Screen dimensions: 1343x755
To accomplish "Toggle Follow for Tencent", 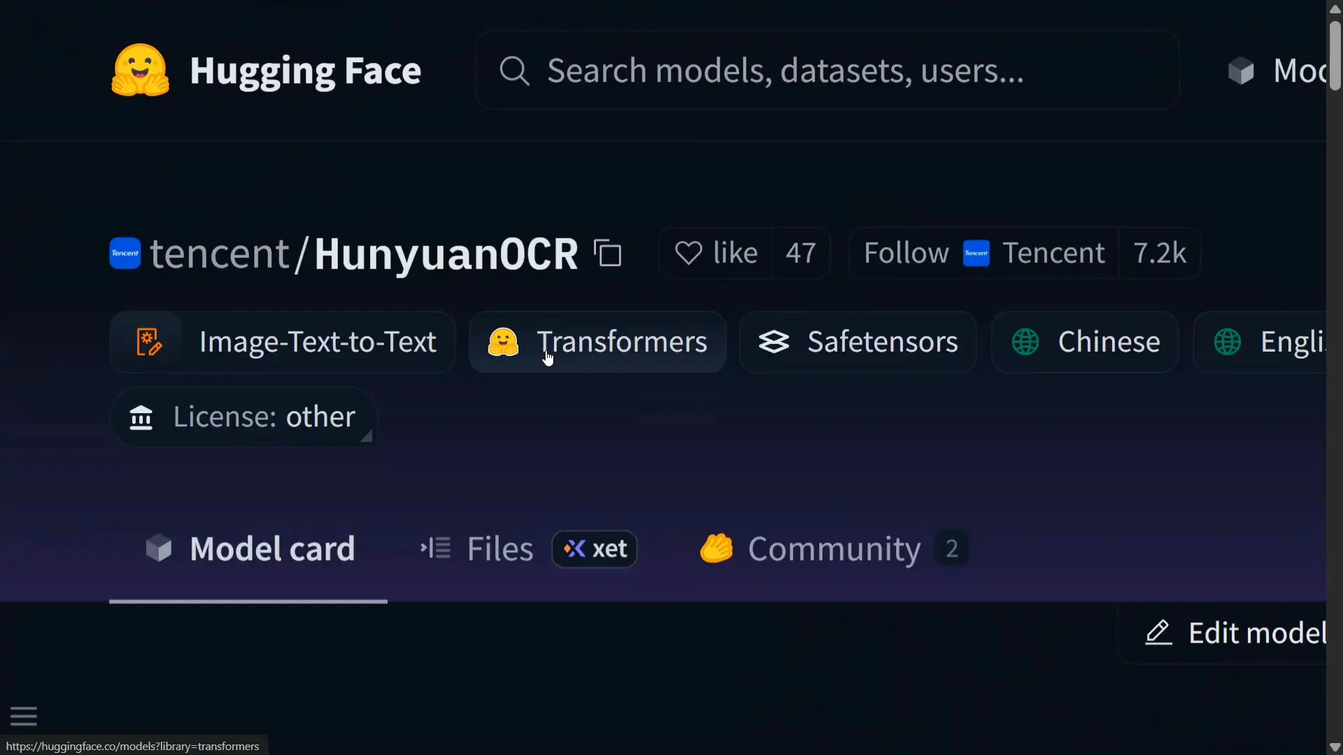I will coord(905,253).
